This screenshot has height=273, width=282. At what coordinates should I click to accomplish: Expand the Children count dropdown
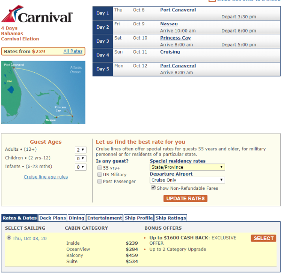click(80, 158)
